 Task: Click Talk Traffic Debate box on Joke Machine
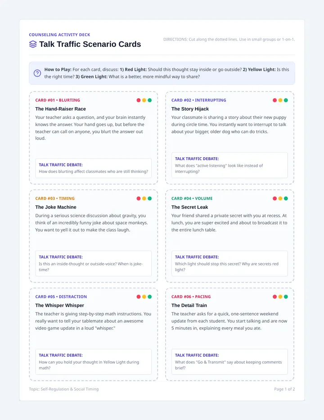pyautogui.click(x=93, y=263)
